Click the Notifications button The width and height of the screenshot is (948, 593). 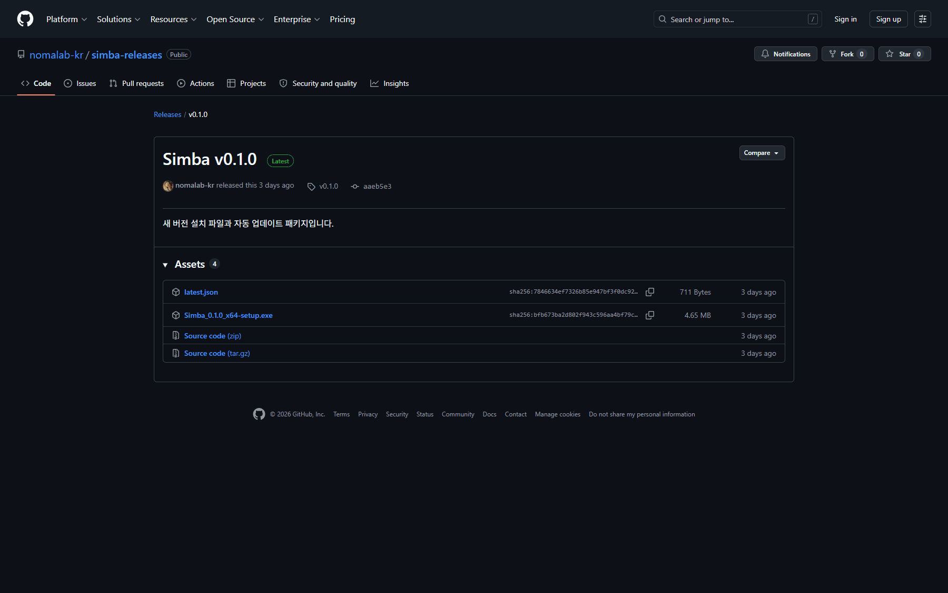786,54
